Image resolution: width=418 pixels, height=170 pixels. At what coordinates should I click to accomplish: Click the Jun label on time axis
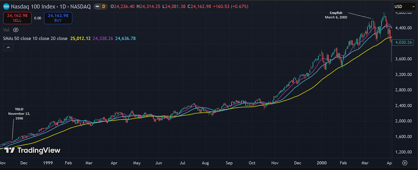(x=158, y=163)
